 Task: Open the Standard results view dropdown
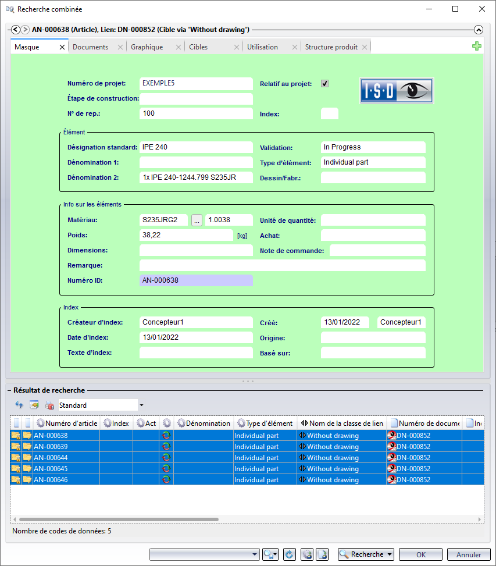(x=141, y=405)
